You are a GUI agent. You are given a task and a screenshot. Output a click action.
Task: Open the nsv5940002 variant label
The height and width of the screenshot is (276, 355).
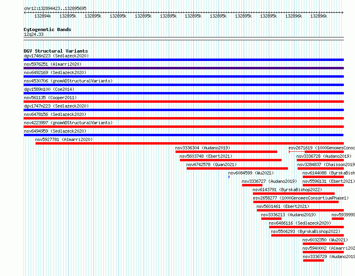point(329,248)
